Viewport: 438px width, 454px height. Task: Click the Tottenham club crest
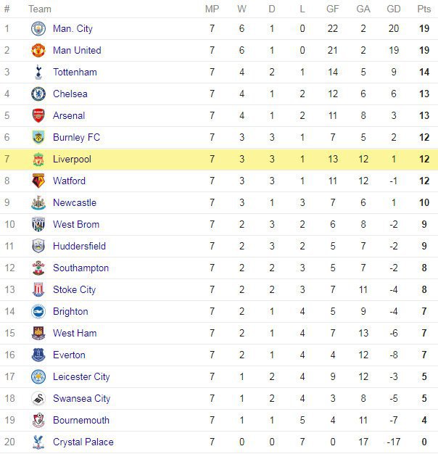point(38,73)
